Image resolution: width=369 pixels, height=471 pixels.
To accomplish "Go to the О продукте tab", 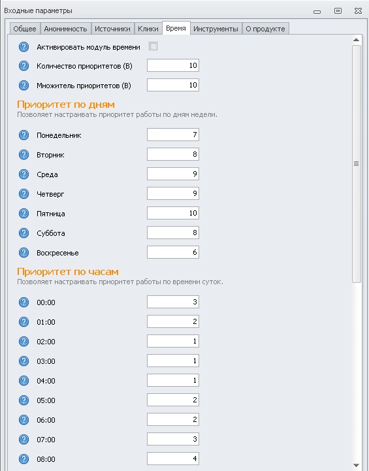I will [265, 29].
